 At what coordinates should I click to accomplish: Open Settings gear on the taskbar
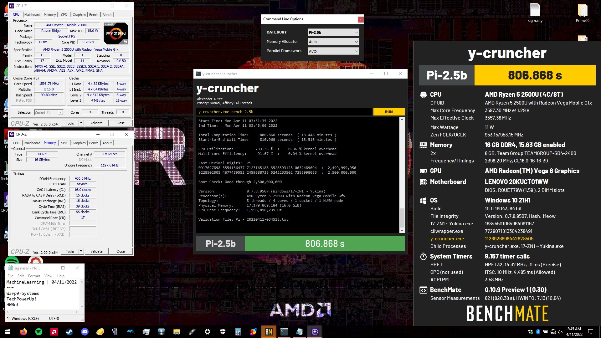[x=208, y=332]
